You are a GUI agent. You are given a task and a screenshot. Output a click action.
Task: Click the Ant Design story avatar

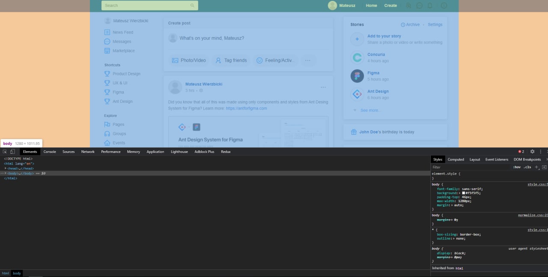coord(357,94)
